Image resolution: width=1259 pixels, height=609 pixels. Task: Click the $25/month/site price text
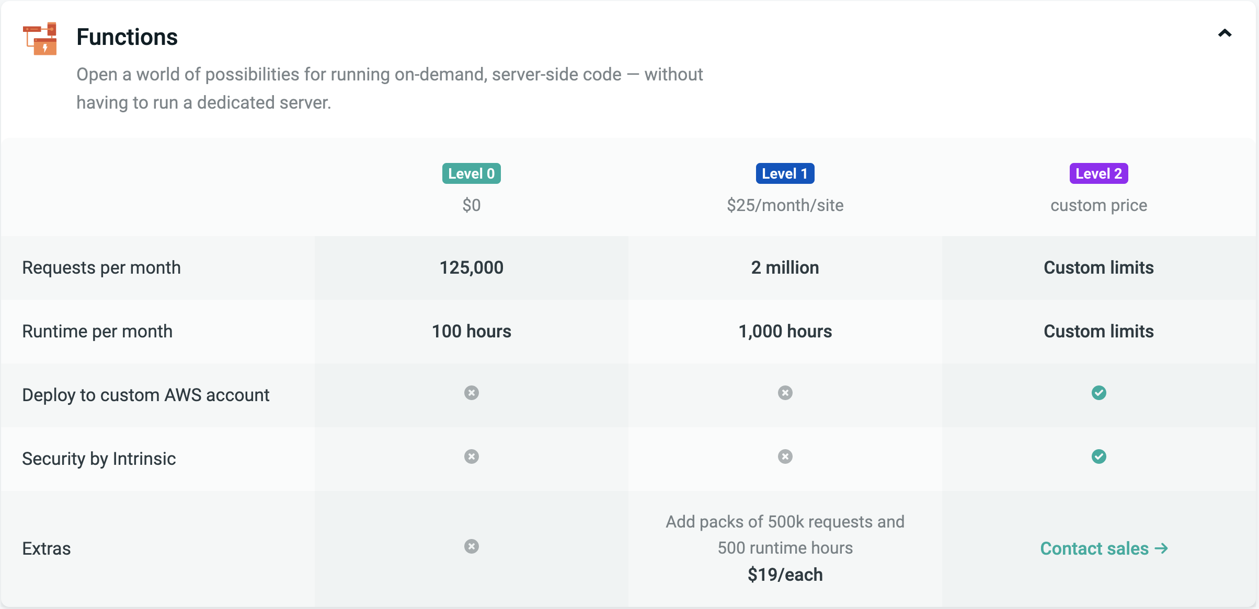(x=785, y=205)
